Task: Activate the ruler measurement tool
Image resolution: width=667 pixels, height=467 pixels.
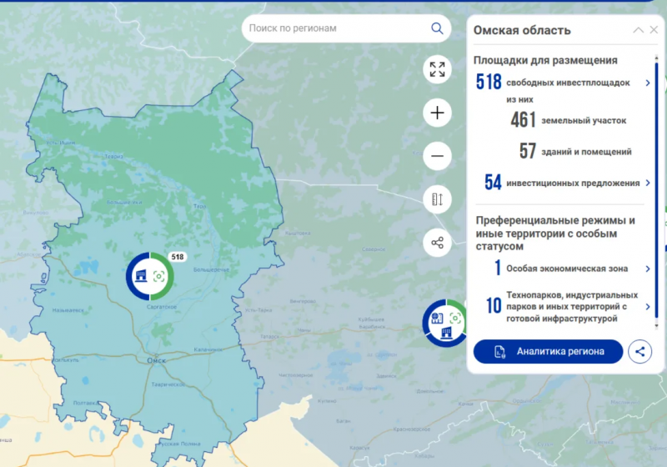Action: 437,199
